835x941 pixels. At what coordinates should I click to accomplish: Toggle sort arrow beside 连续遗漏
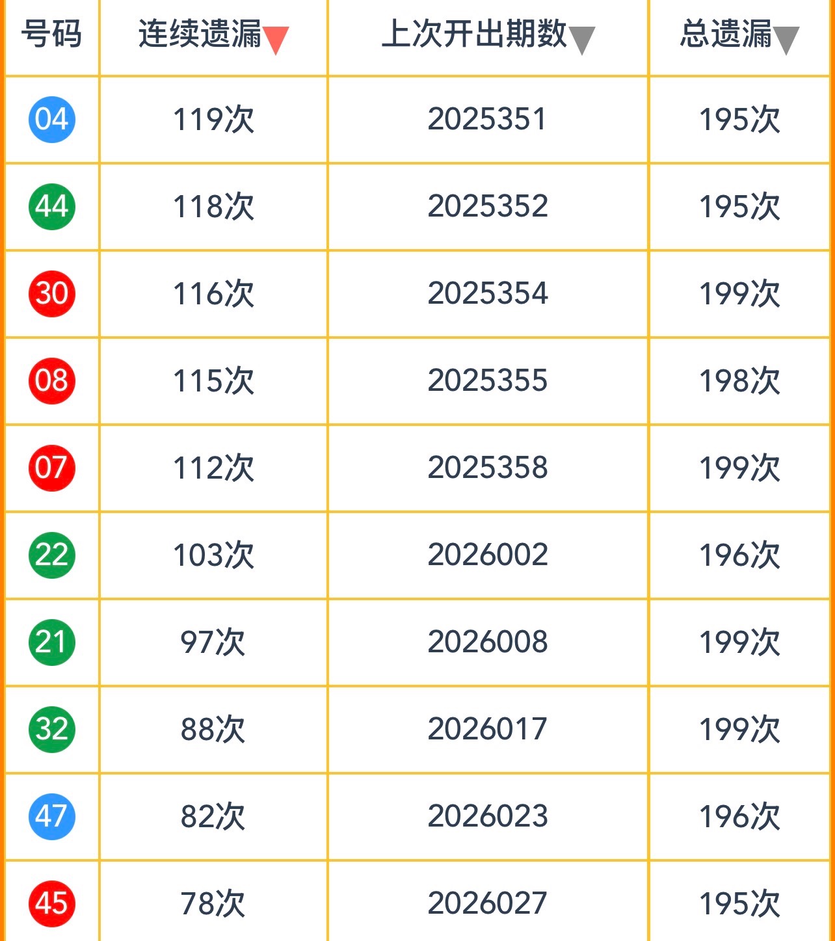tap(276, 40)
